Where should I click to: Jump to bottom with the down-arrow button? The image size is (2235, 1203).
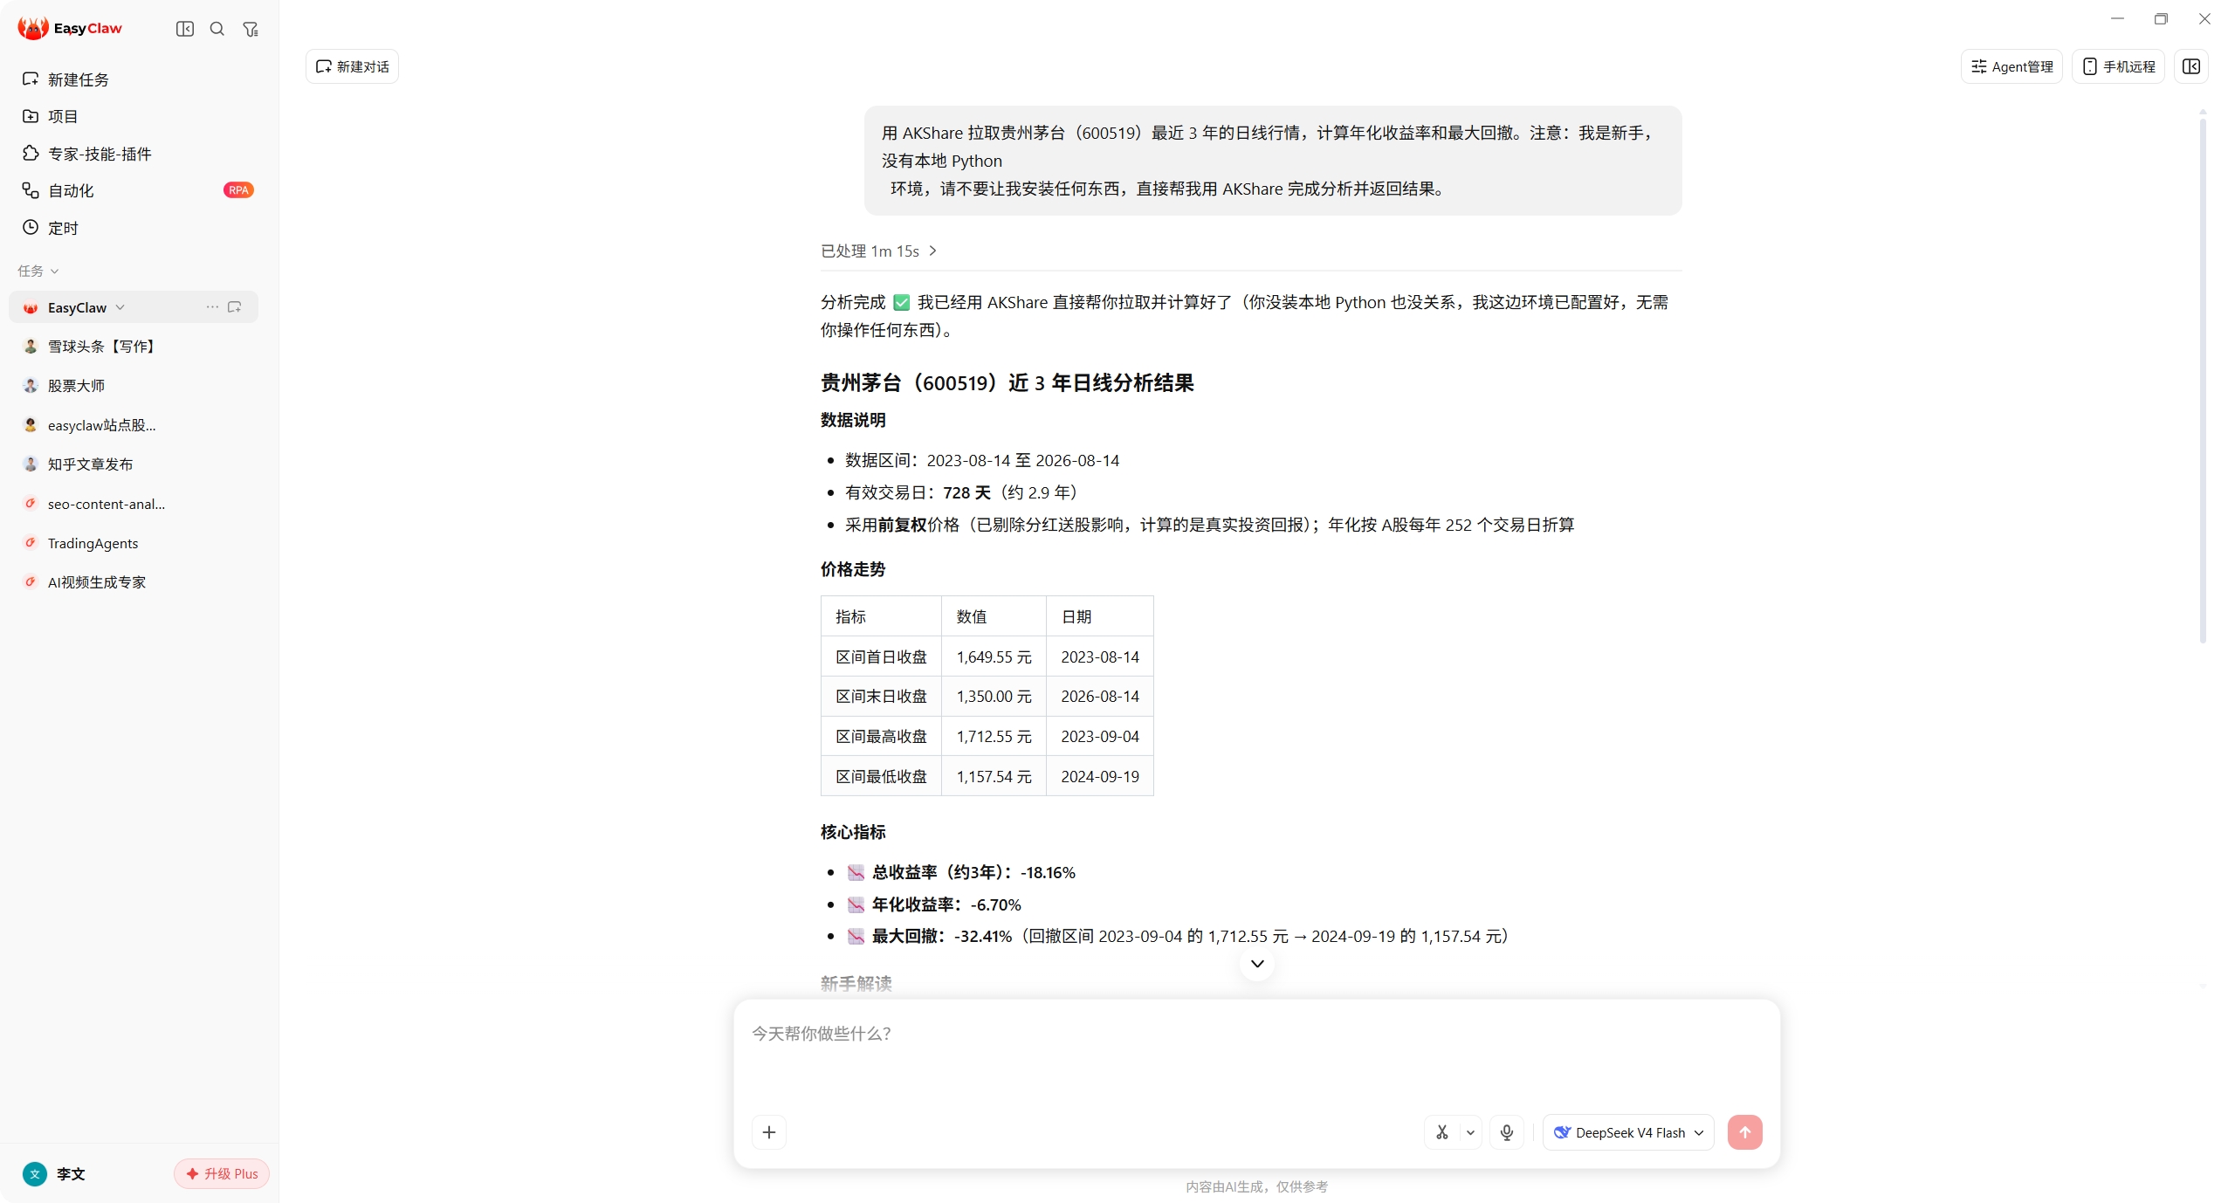point(1257,964)
